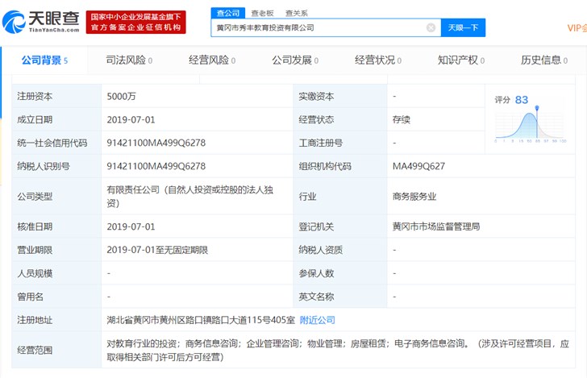This screenshot has height=378, width=587.
Task: Click the registration authority 黄冈市市场监督管理局
Action: click(x=436, y=226)
